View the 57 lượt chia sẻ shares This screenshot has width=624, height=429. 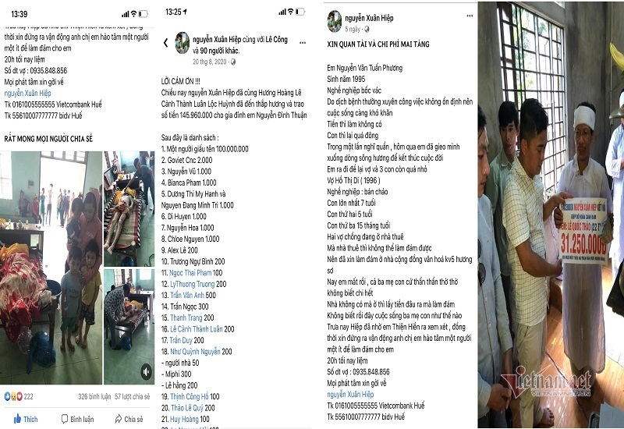132,396
